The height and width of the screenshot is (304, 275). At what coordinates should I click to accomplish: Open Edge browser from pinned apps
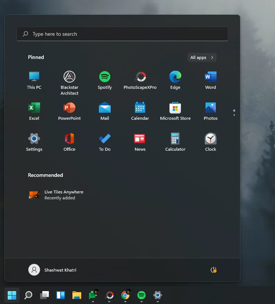(x=175, y=80)
